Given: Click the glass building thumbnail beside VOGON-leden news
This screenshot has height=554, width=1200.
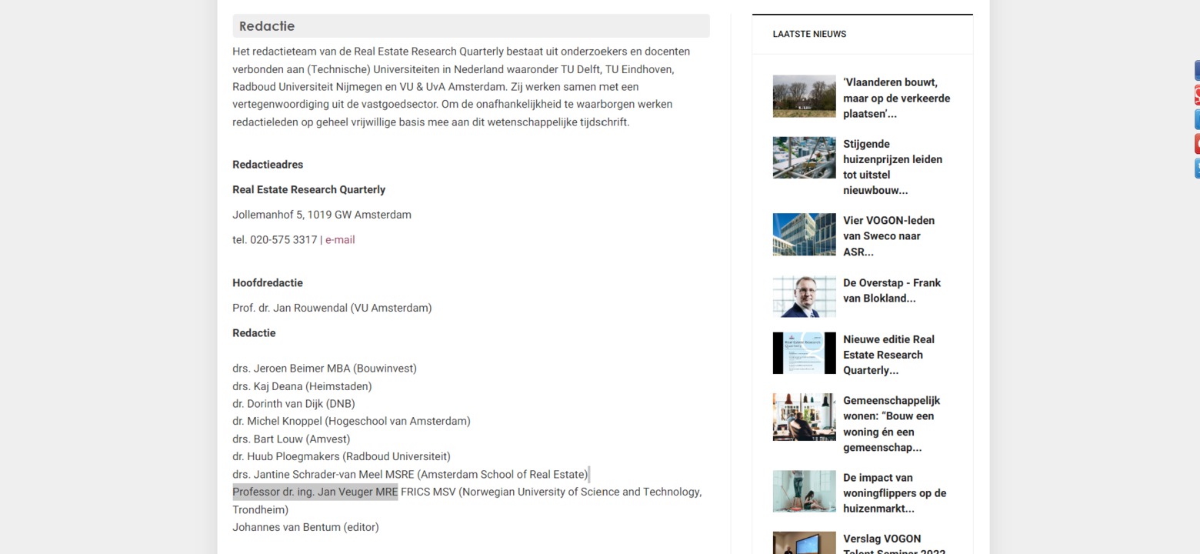Looking at the screenshot, I should 804,235.
